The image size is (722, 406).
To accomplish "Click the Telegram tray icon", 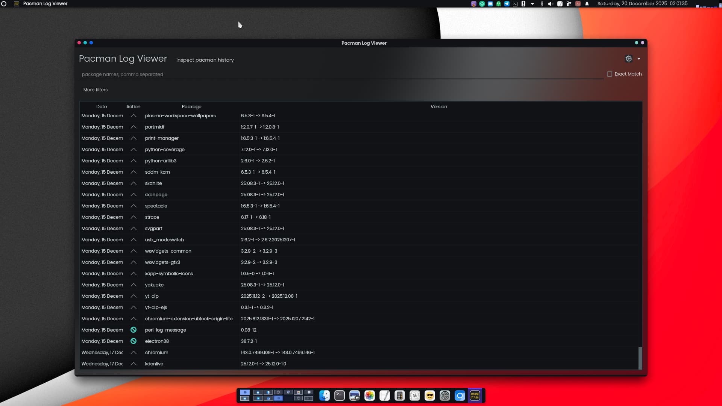I will click(x=507, y=4).
